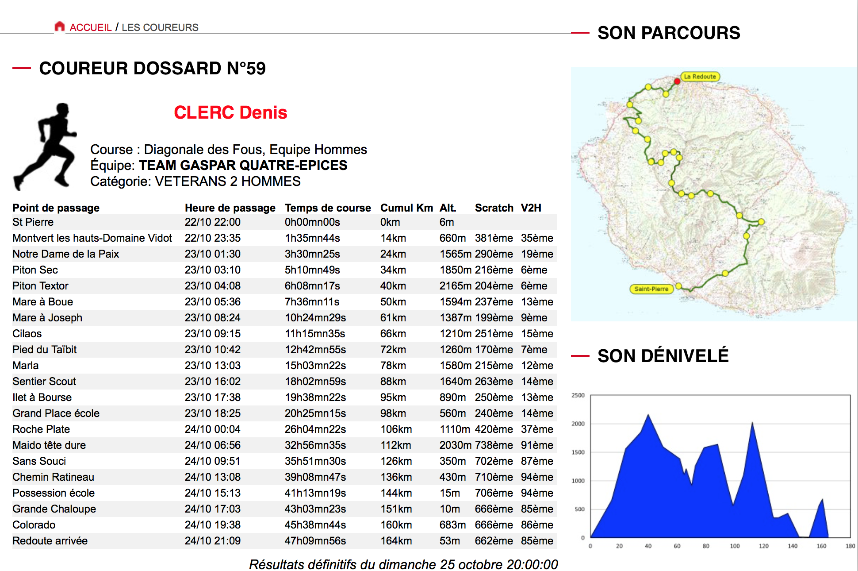The height and width of the screenshot is (571, 858).
Task: Click the SON DÉNIVELÉ heading
Action: click(663, 355)
